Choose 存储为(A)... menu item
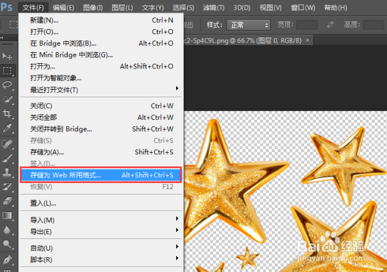387x272 pixels. click(x=101, y=152)
